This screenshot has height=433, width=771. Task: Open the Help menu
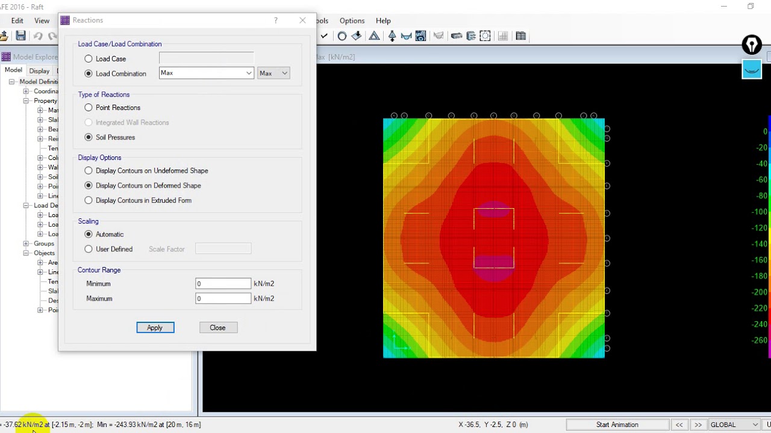pyautogui.click(x=383, y=20)
